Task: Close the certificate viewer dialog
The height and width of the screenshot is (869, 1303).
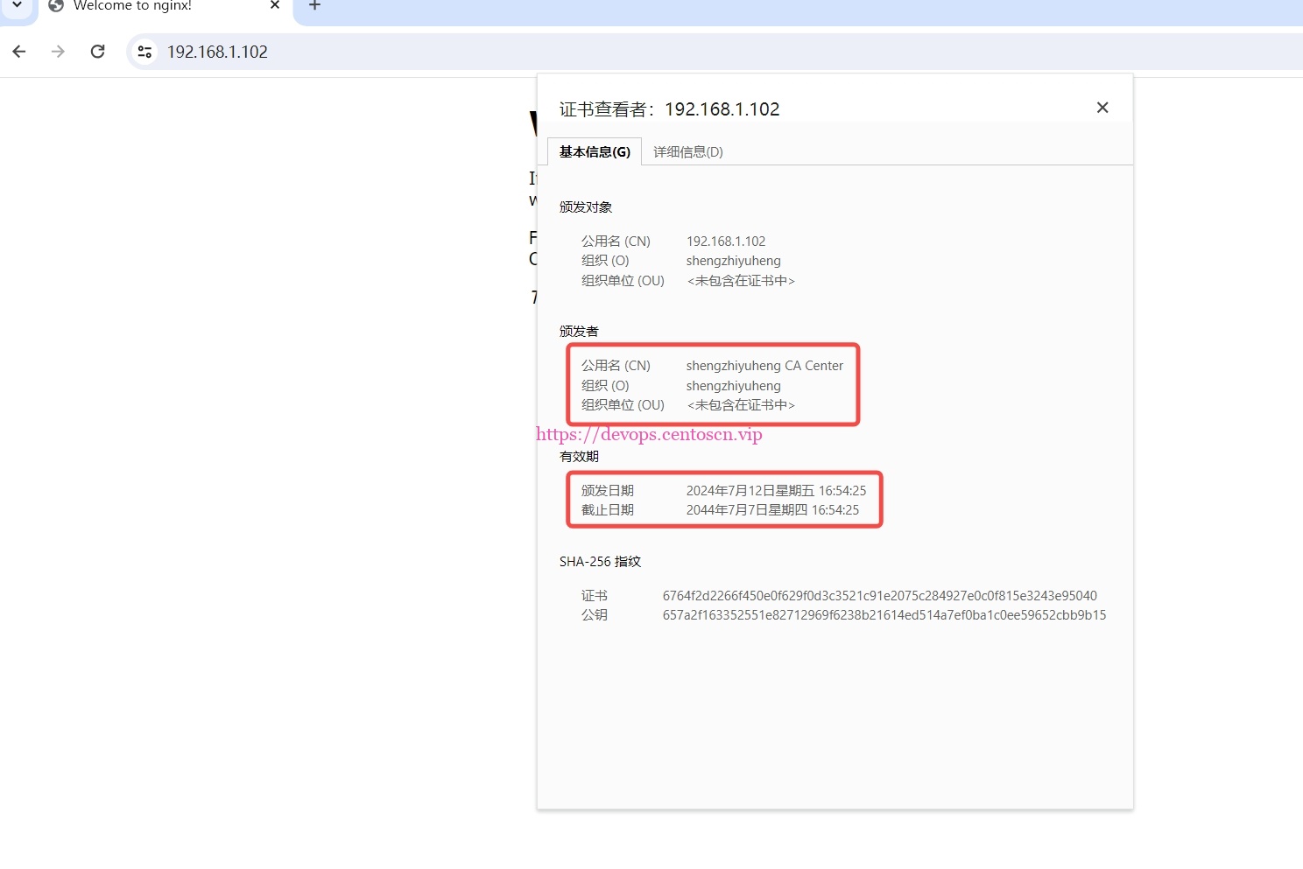Action: pyautogui.click(x=1102, y=108)
